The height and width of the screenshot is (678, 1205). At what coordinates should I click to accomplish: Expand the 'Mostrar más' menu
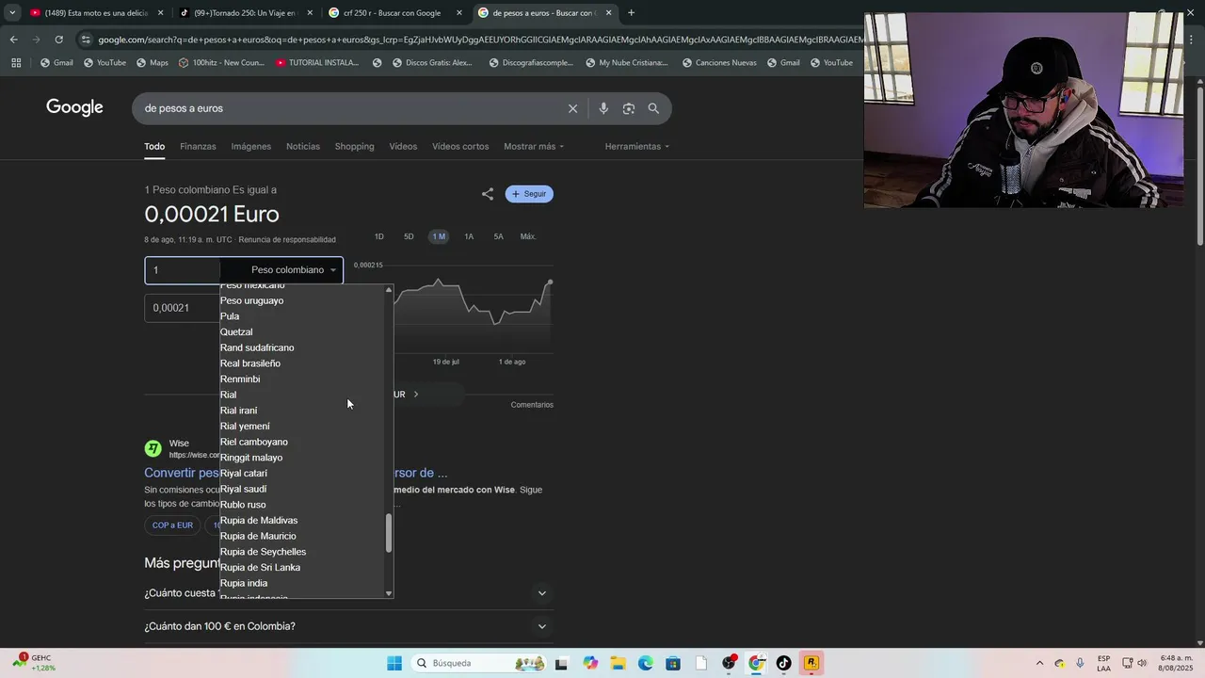point(534,146)
